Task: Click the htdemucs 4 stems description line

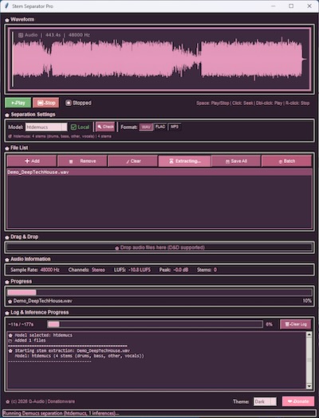Action: (x=62, y=136)
